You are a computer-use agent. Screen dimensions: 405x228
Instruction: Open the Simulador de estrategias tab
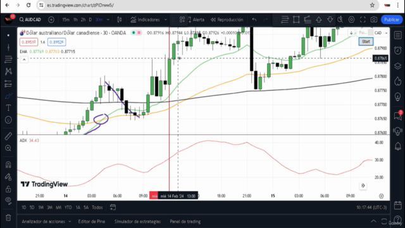click(137, 222)
